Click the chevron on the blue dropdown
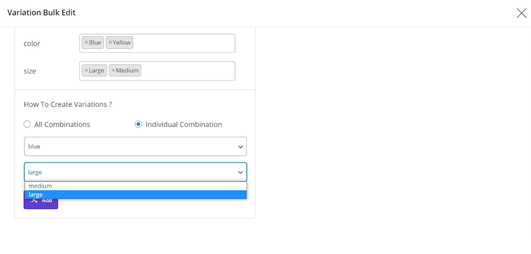Viewport: 531px width, 254px height. point(240,147)
